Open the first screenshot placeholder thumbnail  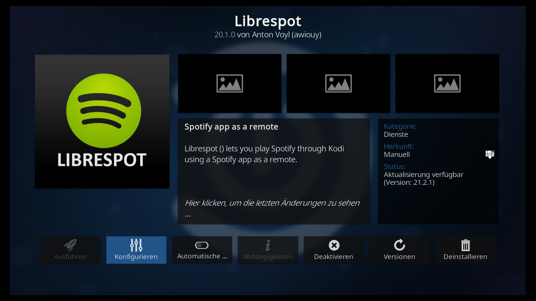pyautogui.click(x=230, y=83)
